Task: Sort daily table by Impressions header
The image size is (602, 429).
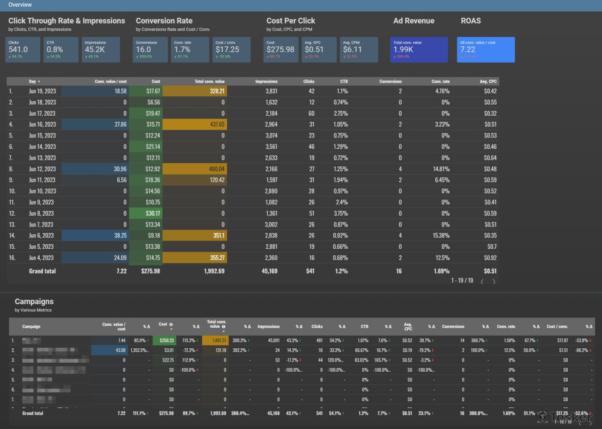Action: coord(266,81)
